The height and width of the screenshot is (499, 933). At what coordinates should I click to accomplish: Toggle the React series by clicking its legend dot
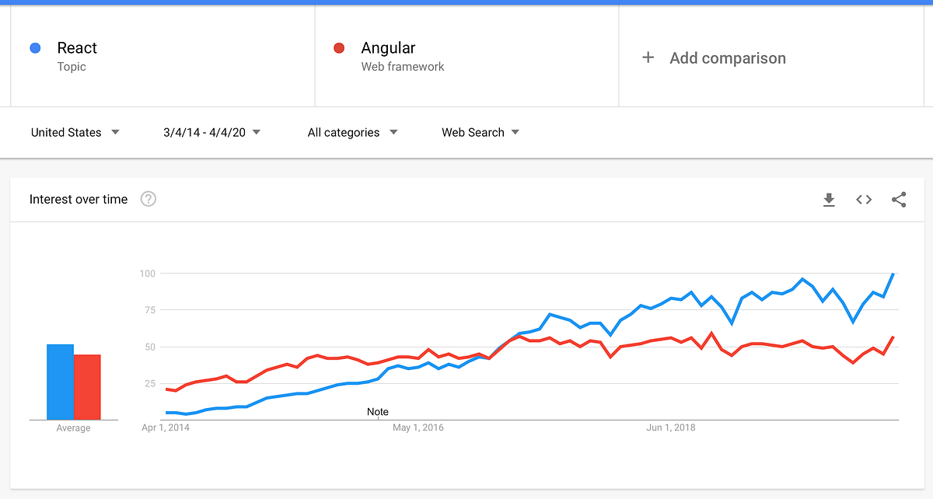coord(35,47)
